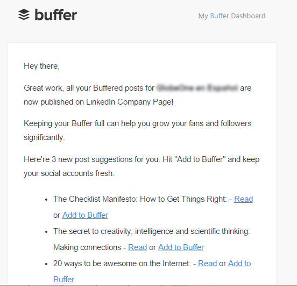The height and width of the screenshot is (286, 297).
Task: Add The Checklist Manifesto suggestion to Buffer
Action: tap(85, 215)
